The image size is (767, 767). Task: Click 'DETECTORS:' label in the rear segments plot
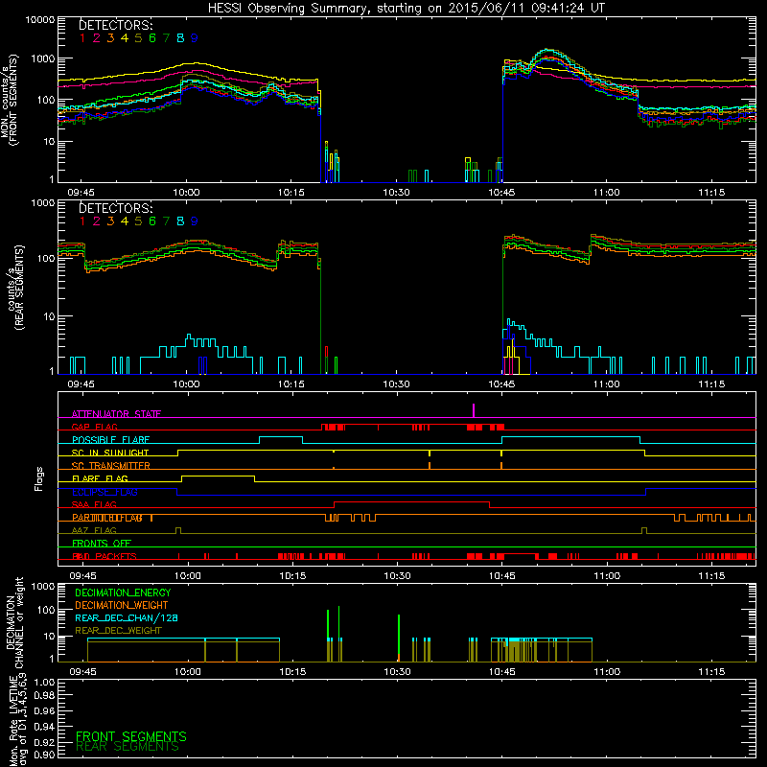coord(115,208)
